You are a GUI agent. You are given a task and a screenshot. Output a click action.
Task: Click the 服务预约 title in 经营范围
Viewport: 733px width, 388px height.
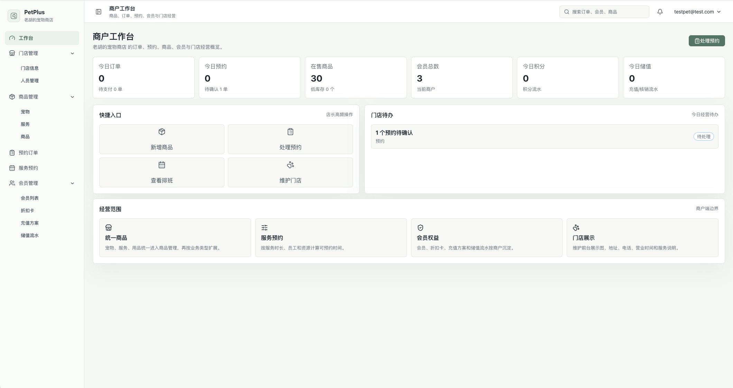tap(272, 238)
